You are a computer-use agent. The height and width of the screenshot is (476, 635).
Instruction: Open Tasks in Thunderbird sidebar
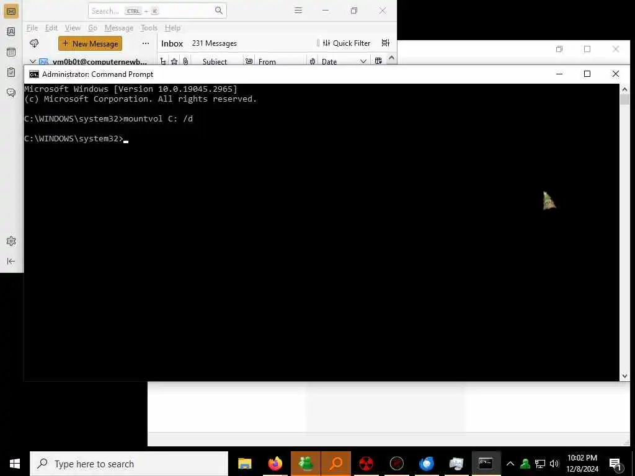point(11,72)
